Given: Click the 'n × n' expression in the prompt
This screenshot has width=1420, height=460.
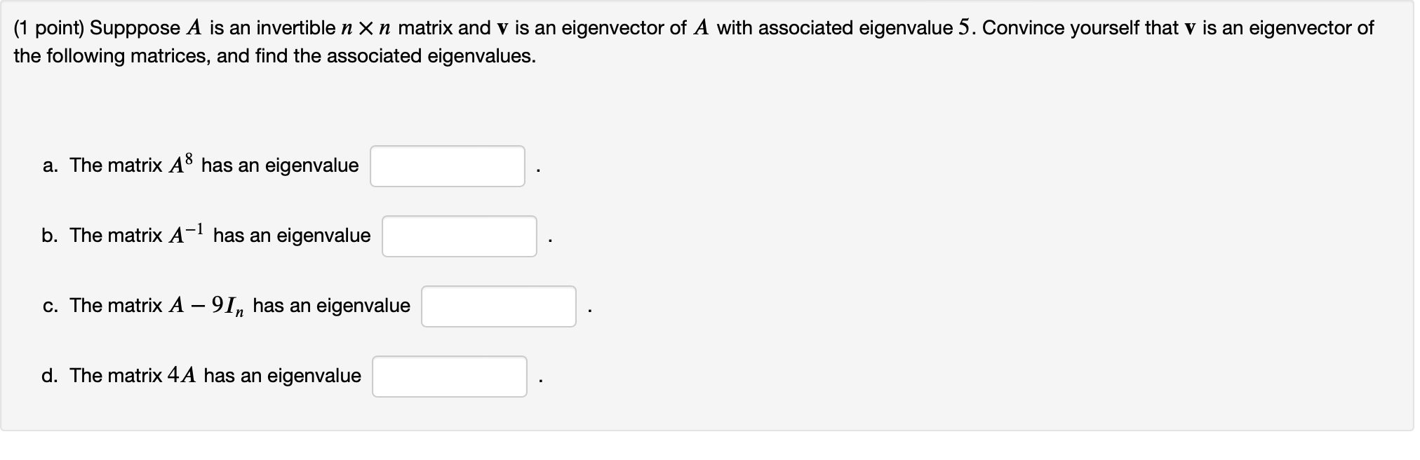Looking at the screenshot, I should [366, 28].
